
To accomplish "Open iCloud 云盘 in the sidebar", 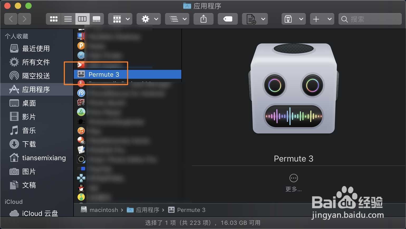I will coord(37,214).
